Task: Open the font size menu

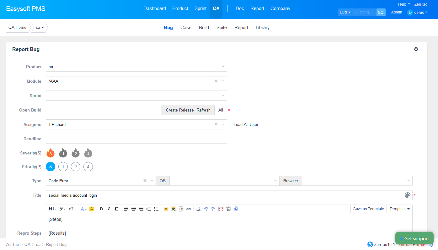Action: (x=72, y=209)
